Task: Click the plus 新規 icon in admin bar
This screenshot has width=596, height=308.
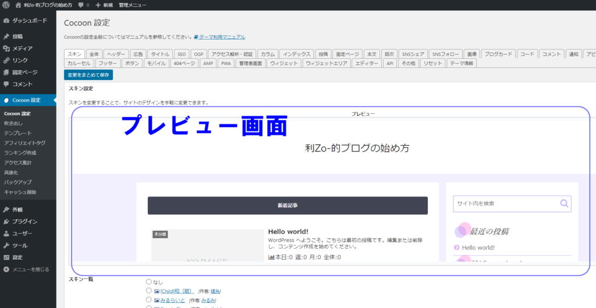Action: pos(98,5)
